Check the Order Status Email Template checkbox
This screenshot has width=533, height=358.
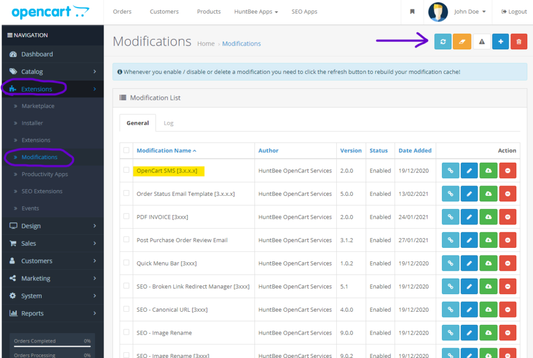tap(126, 193)
